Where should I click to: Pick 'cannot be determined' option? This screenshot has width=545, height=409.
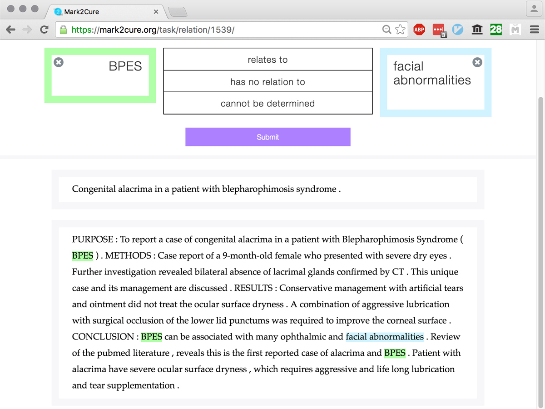[x=268, y=104]
